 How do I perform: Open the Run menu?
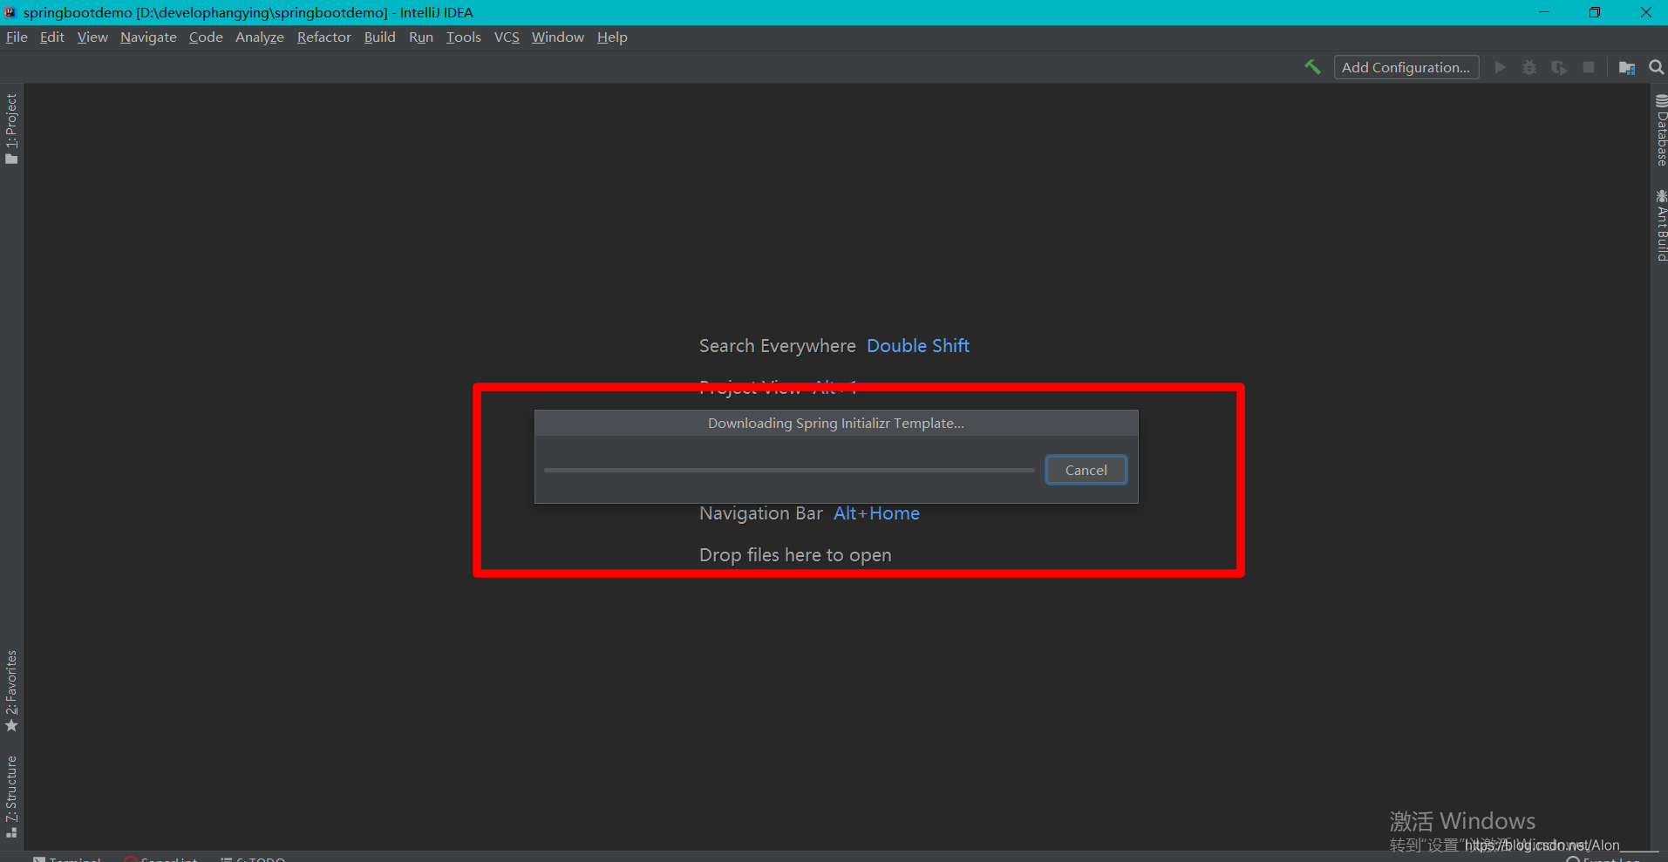pos(421,37)
